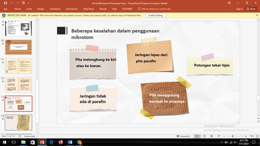Click the Save icon in the title bar

[x=5, y=3]
